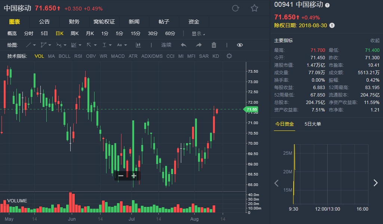Select the 今日资金 tab
The width and height of the screenshot is (383, 224).
tap(284, 124)
